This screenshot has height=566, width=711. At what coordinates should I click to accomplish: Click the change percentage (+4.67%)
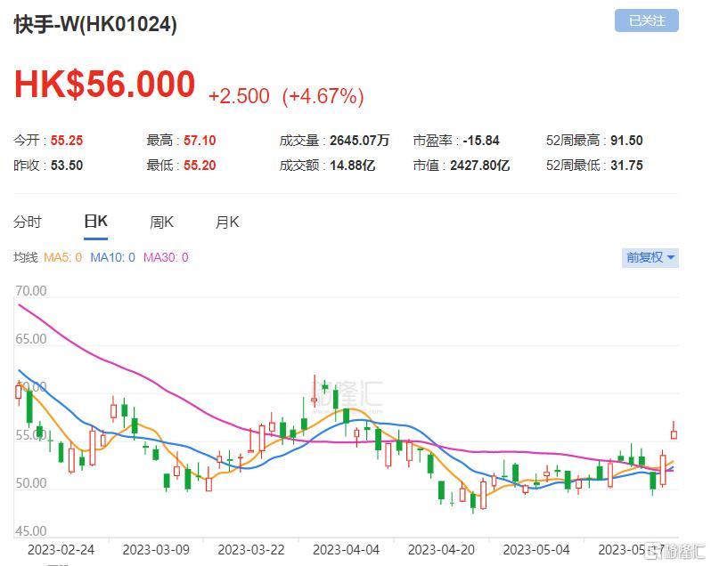click(323, 96)
